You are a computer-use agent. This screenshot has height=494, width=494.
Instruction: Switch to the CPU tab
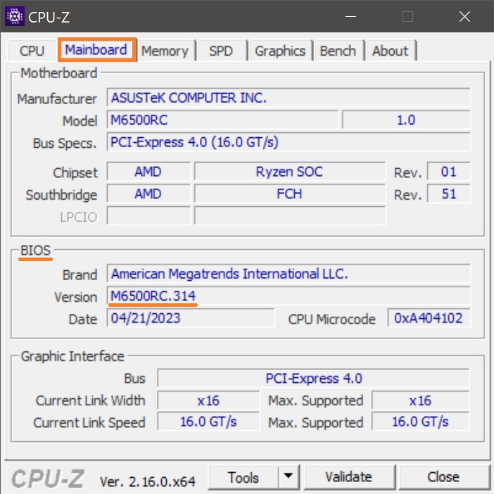pos(32,51)
